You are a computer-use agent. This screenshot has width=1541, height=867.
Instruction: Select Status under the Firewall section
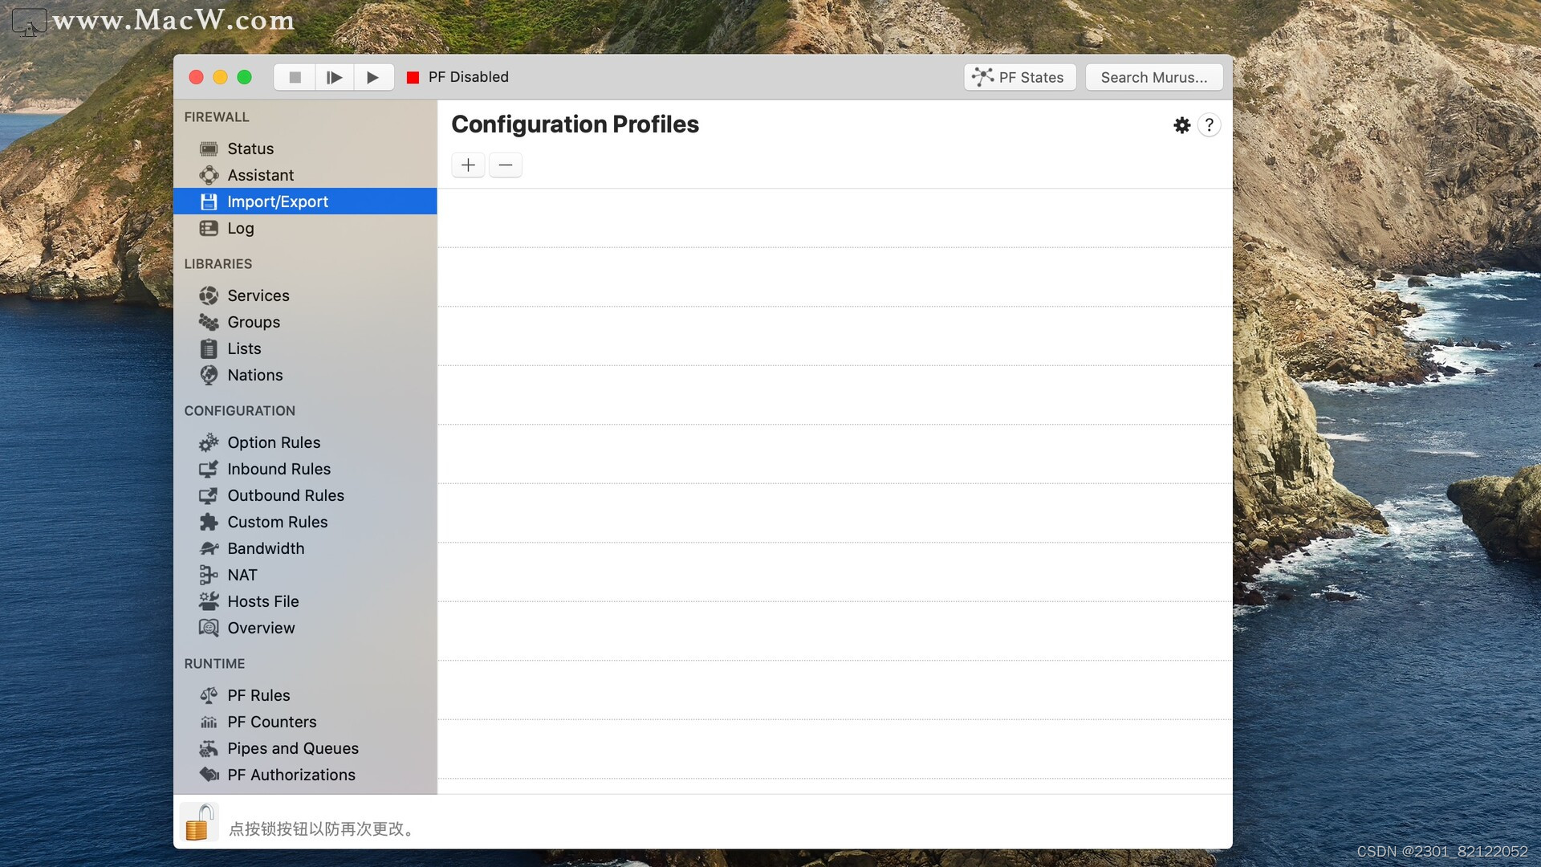pyautogui.click(x=251, y=149)
